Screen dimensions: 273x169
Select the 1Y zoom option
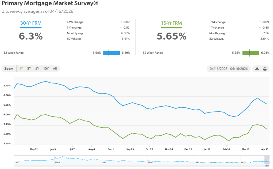pyautogui.click(x=21, y=68)
